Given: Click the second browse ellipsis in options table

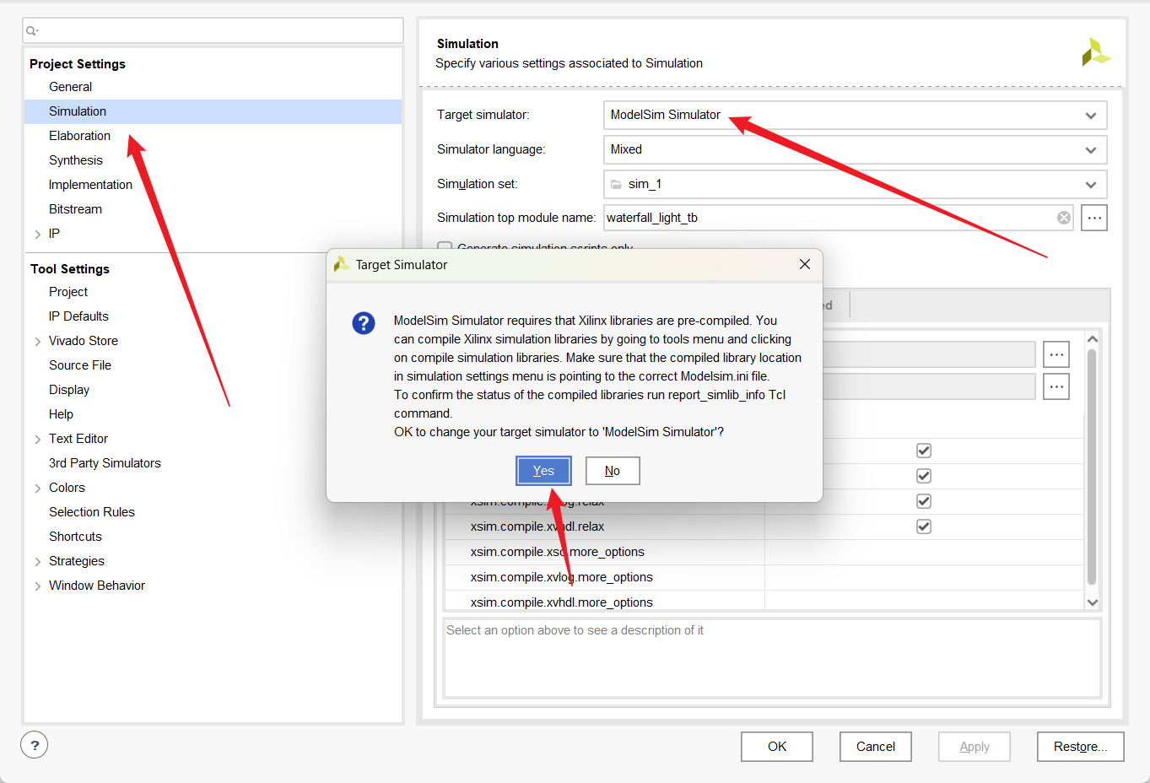Looking at the screenshot, I should point(1056,386).
